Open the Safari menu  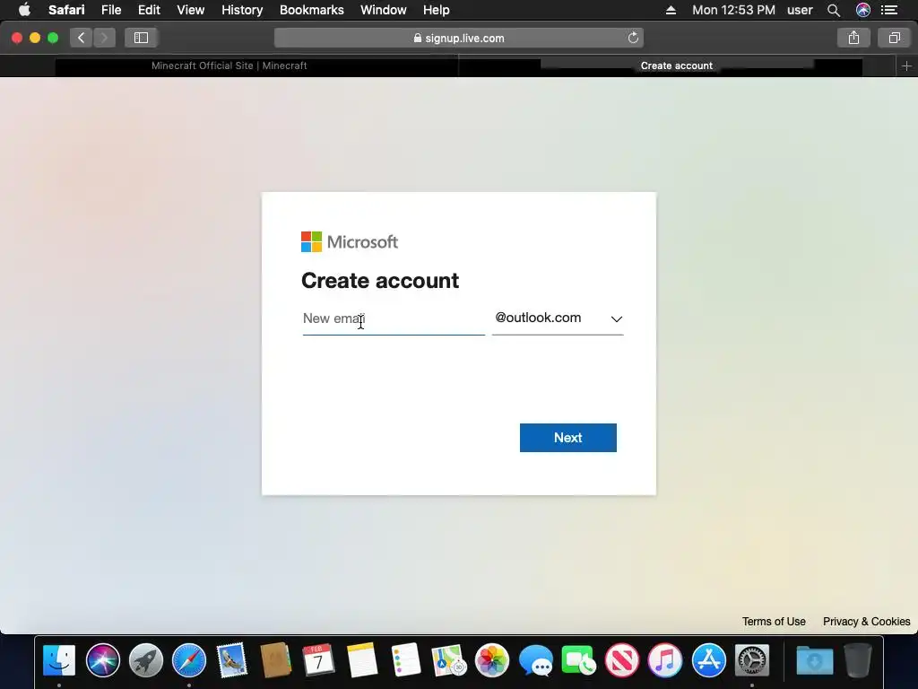[66, 10]
